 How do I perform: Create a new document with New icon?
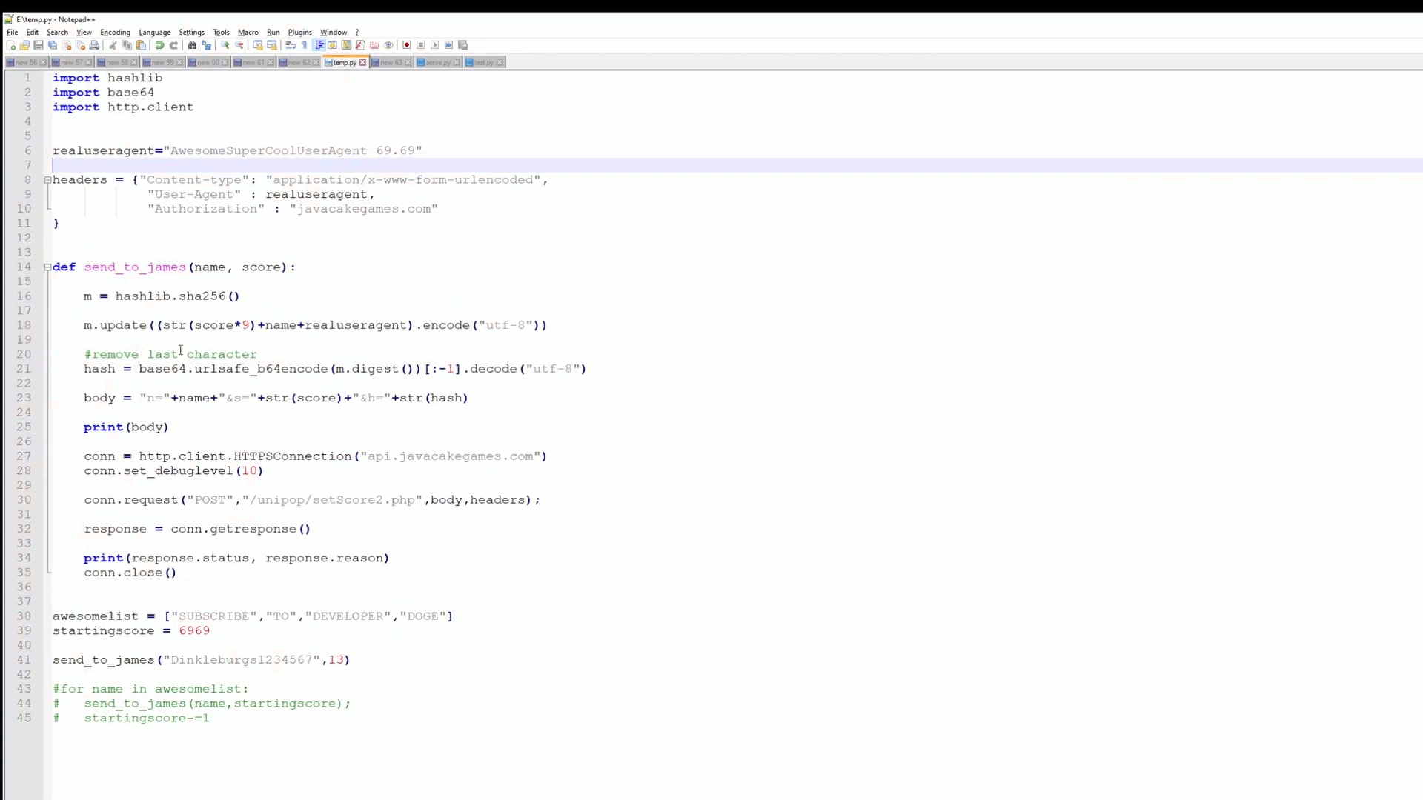coord(11,45)
